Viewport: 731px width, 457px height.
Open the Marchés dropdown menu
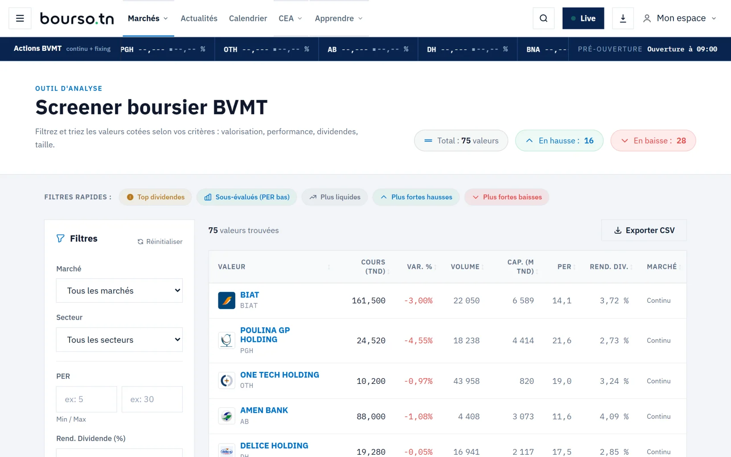[148, 18]
